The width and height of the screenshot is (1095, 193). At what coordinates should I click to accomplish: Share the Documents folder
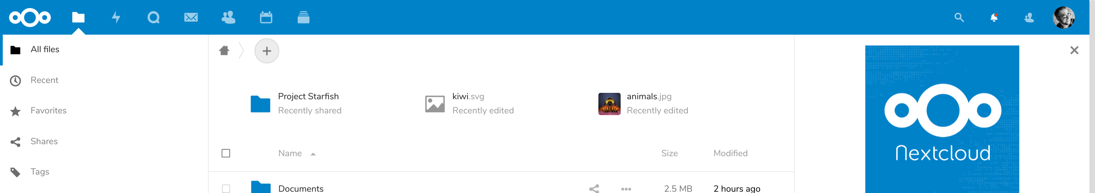594,188
